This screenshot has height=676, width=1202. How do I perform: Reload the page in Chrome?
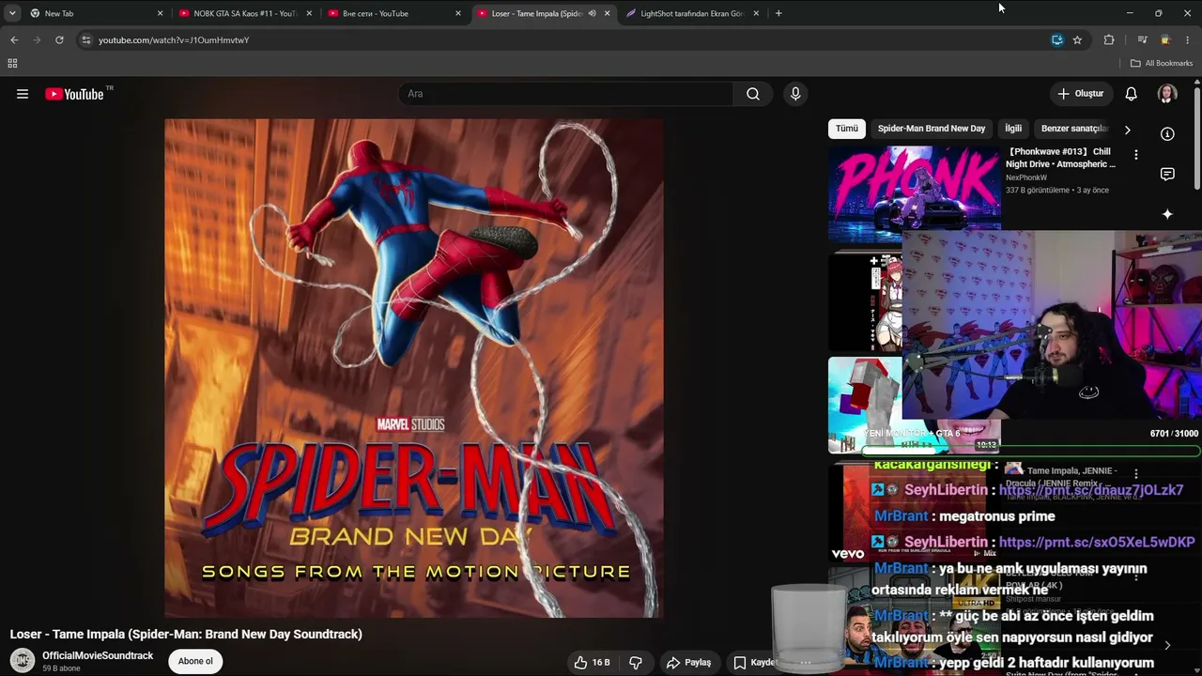[59, 39]
